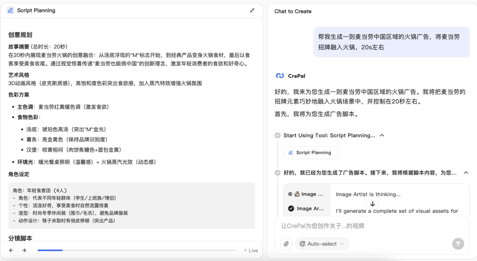Click the Live status indicator

tap(251, 250)
